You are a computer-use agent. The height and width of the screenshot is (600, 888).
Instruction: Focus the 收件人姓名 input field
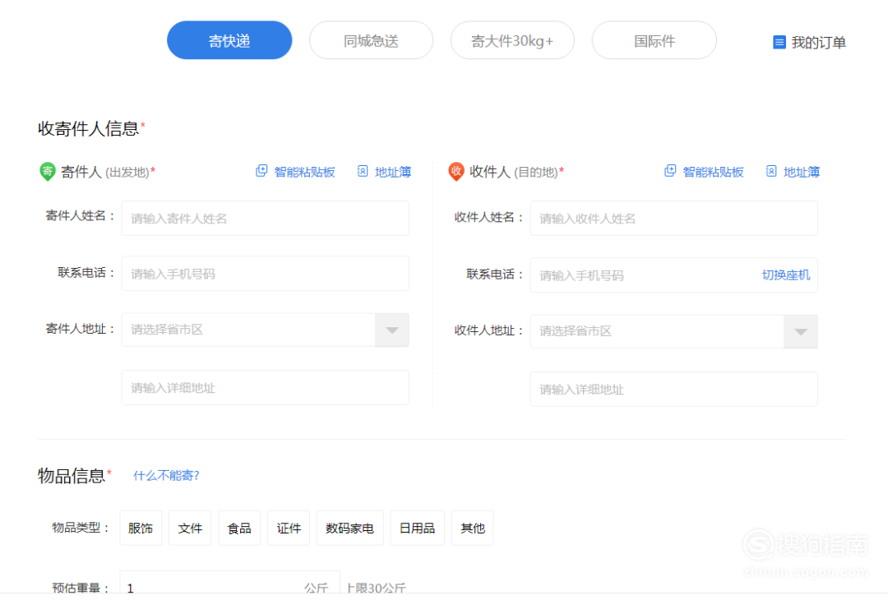pyautogui.click(x=674, y=219)
